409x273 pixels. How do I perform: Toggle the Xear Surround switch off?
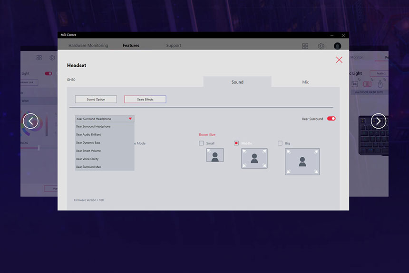(x=331, y=119)
